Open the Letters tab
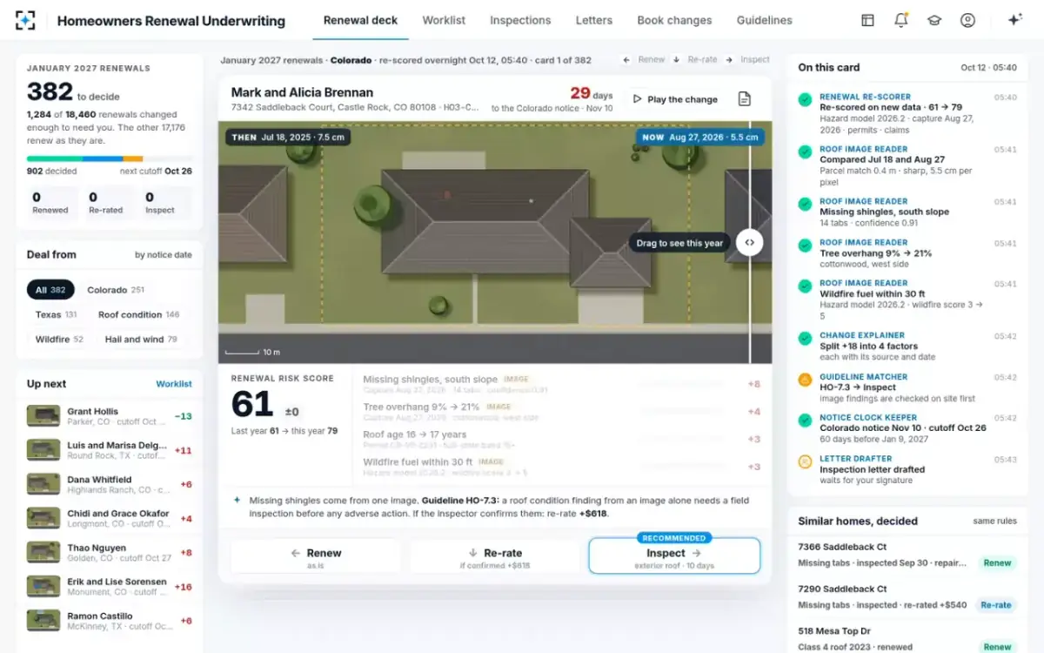 (594, 20)
